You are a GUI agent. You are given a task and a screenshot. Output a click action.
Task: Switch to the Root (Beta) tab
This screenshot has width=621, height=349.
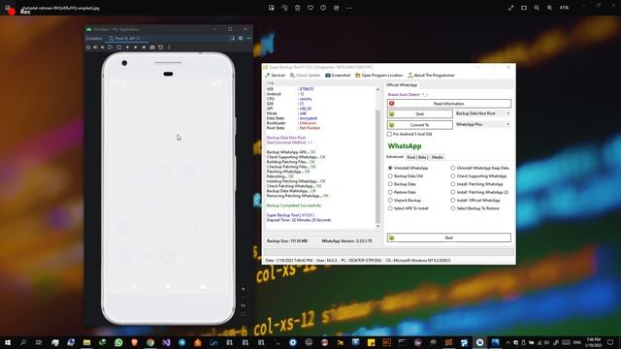pyautogui.click(x=417, y=157)
